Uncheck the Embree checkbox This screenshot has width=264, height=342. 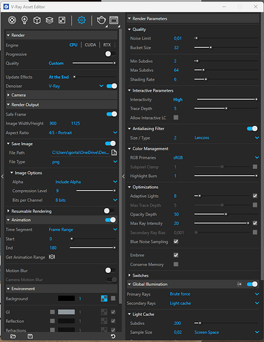176,255
